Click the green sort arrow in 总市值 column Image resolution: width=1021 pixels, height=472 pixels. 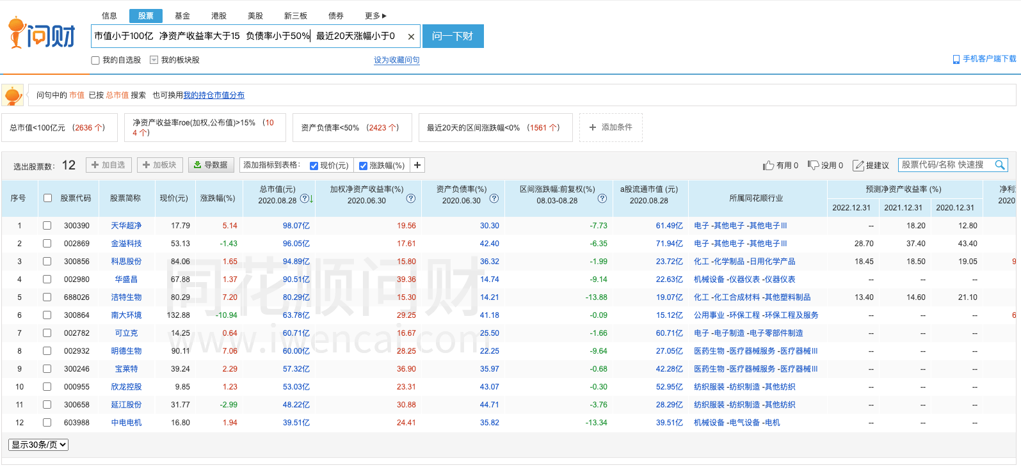pos(311,200)
